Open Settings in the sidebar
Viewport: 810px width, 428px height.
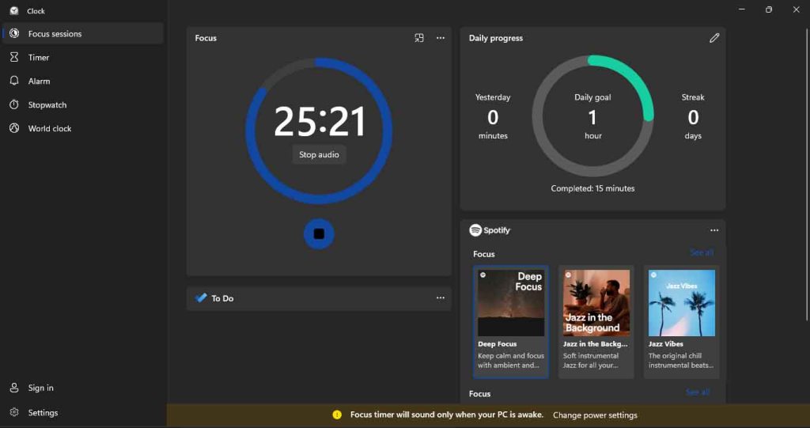coord(82,412)
